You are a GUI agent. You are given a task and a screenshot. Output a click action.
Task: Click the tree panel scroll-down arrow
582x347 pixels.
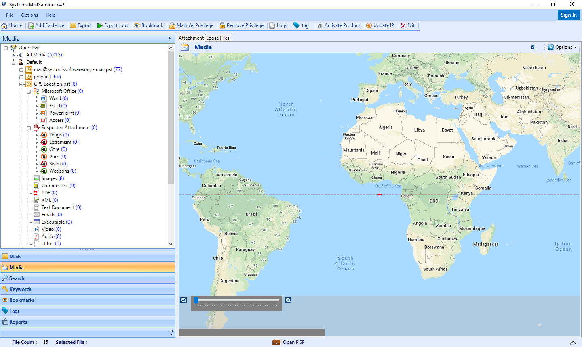[x=171, y=244]
